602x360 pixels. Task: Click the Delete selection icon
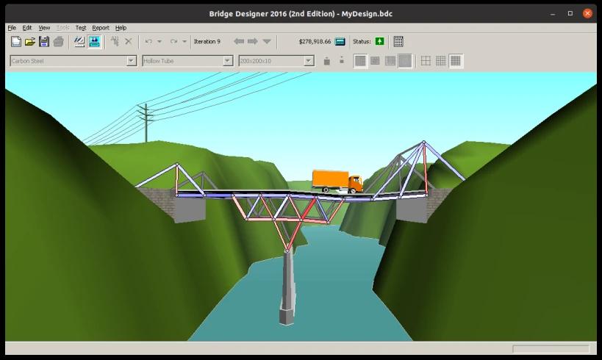tap(128, 41)
